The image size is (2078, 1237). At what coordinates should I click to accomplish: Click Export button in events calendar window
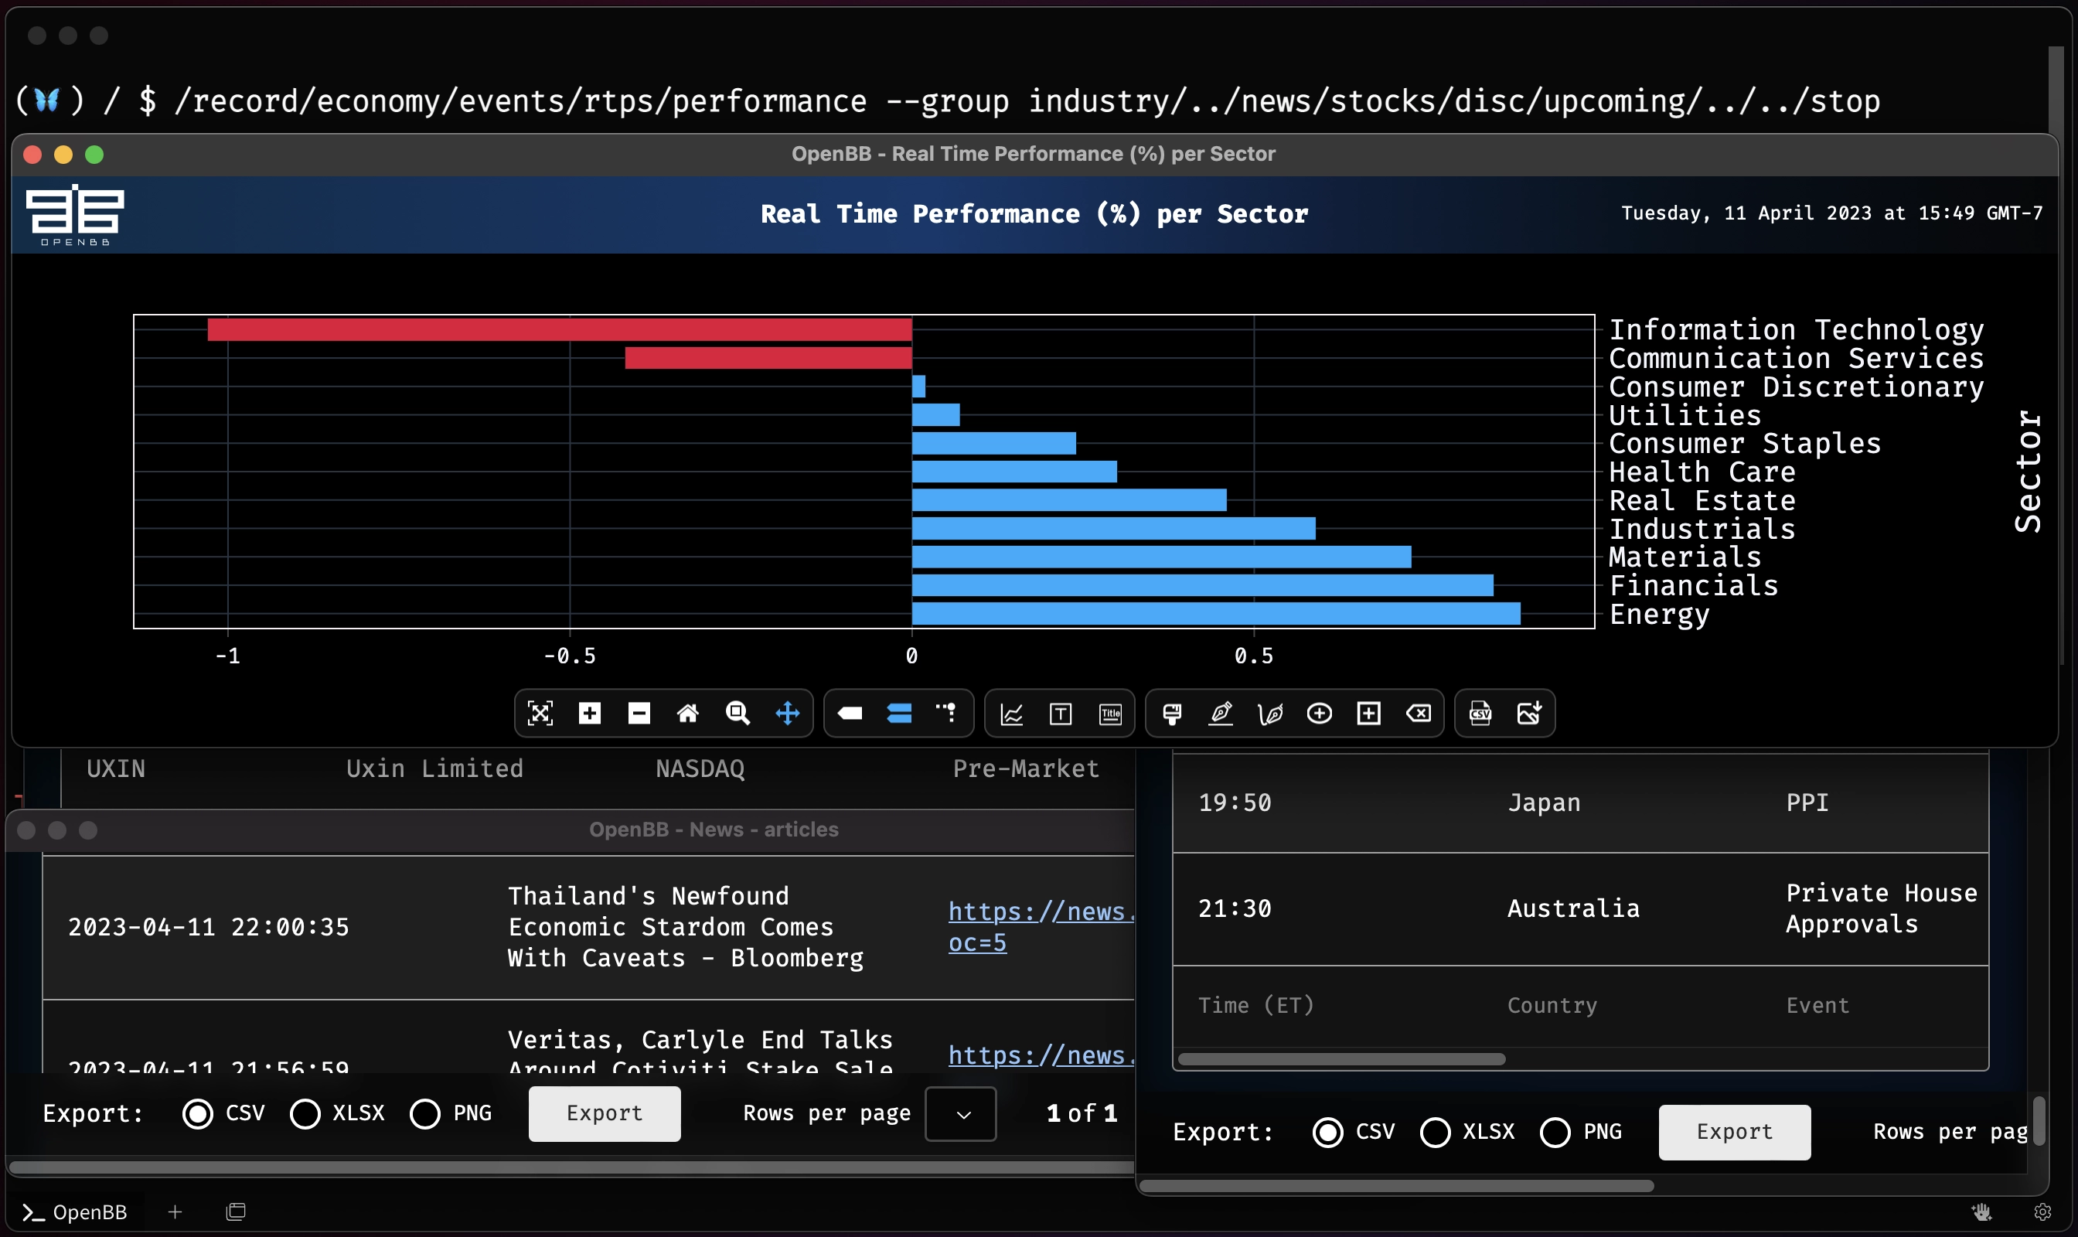pyautogui.click(x=1735, y=1132)
